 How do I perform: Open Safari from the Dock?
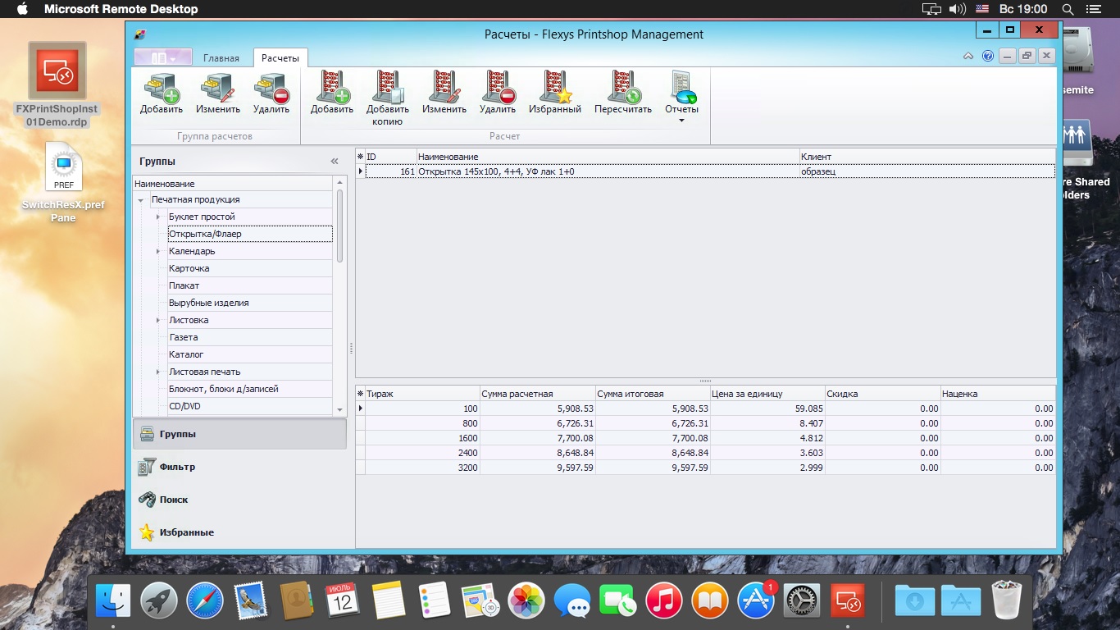(x=205, y=601)
